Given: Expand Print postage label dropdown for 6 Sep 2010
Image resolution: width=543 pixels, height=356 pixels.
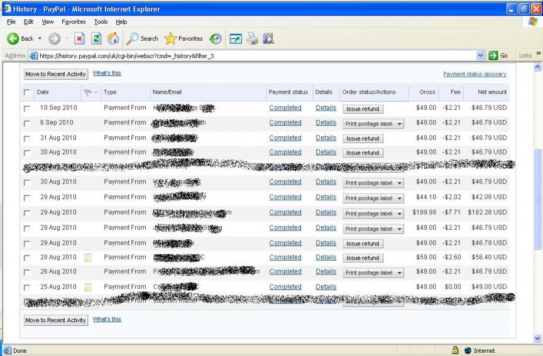Looking at the screenshot, I should pos(399,124).
